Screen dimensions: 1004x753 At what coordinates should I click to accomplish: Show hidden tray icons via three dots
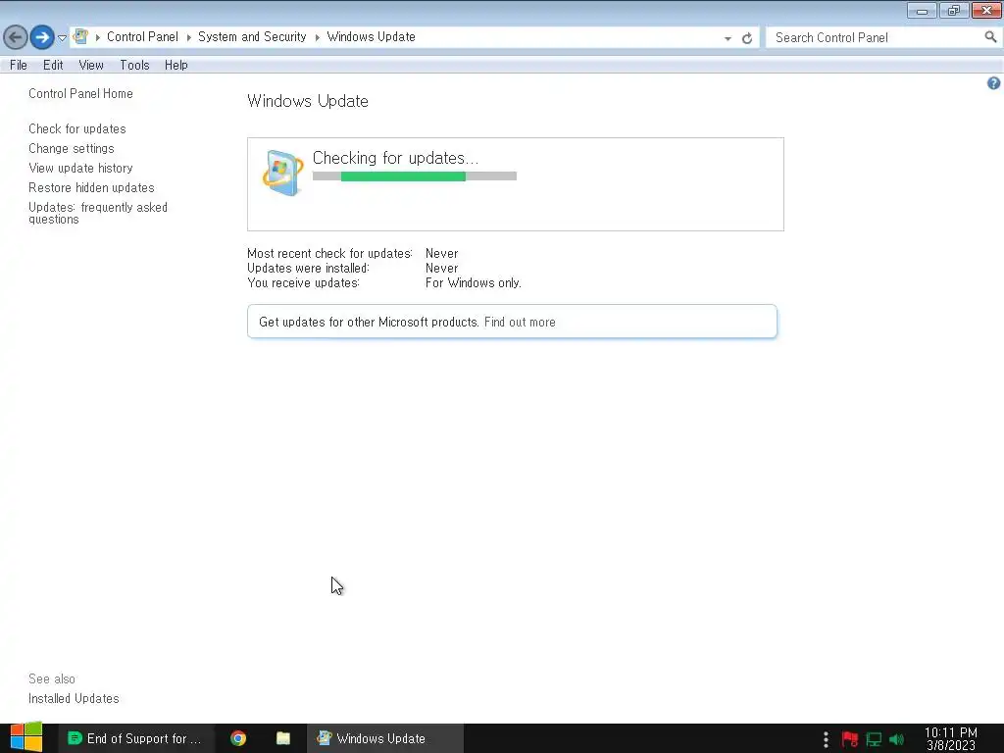[x=826, y=739]
